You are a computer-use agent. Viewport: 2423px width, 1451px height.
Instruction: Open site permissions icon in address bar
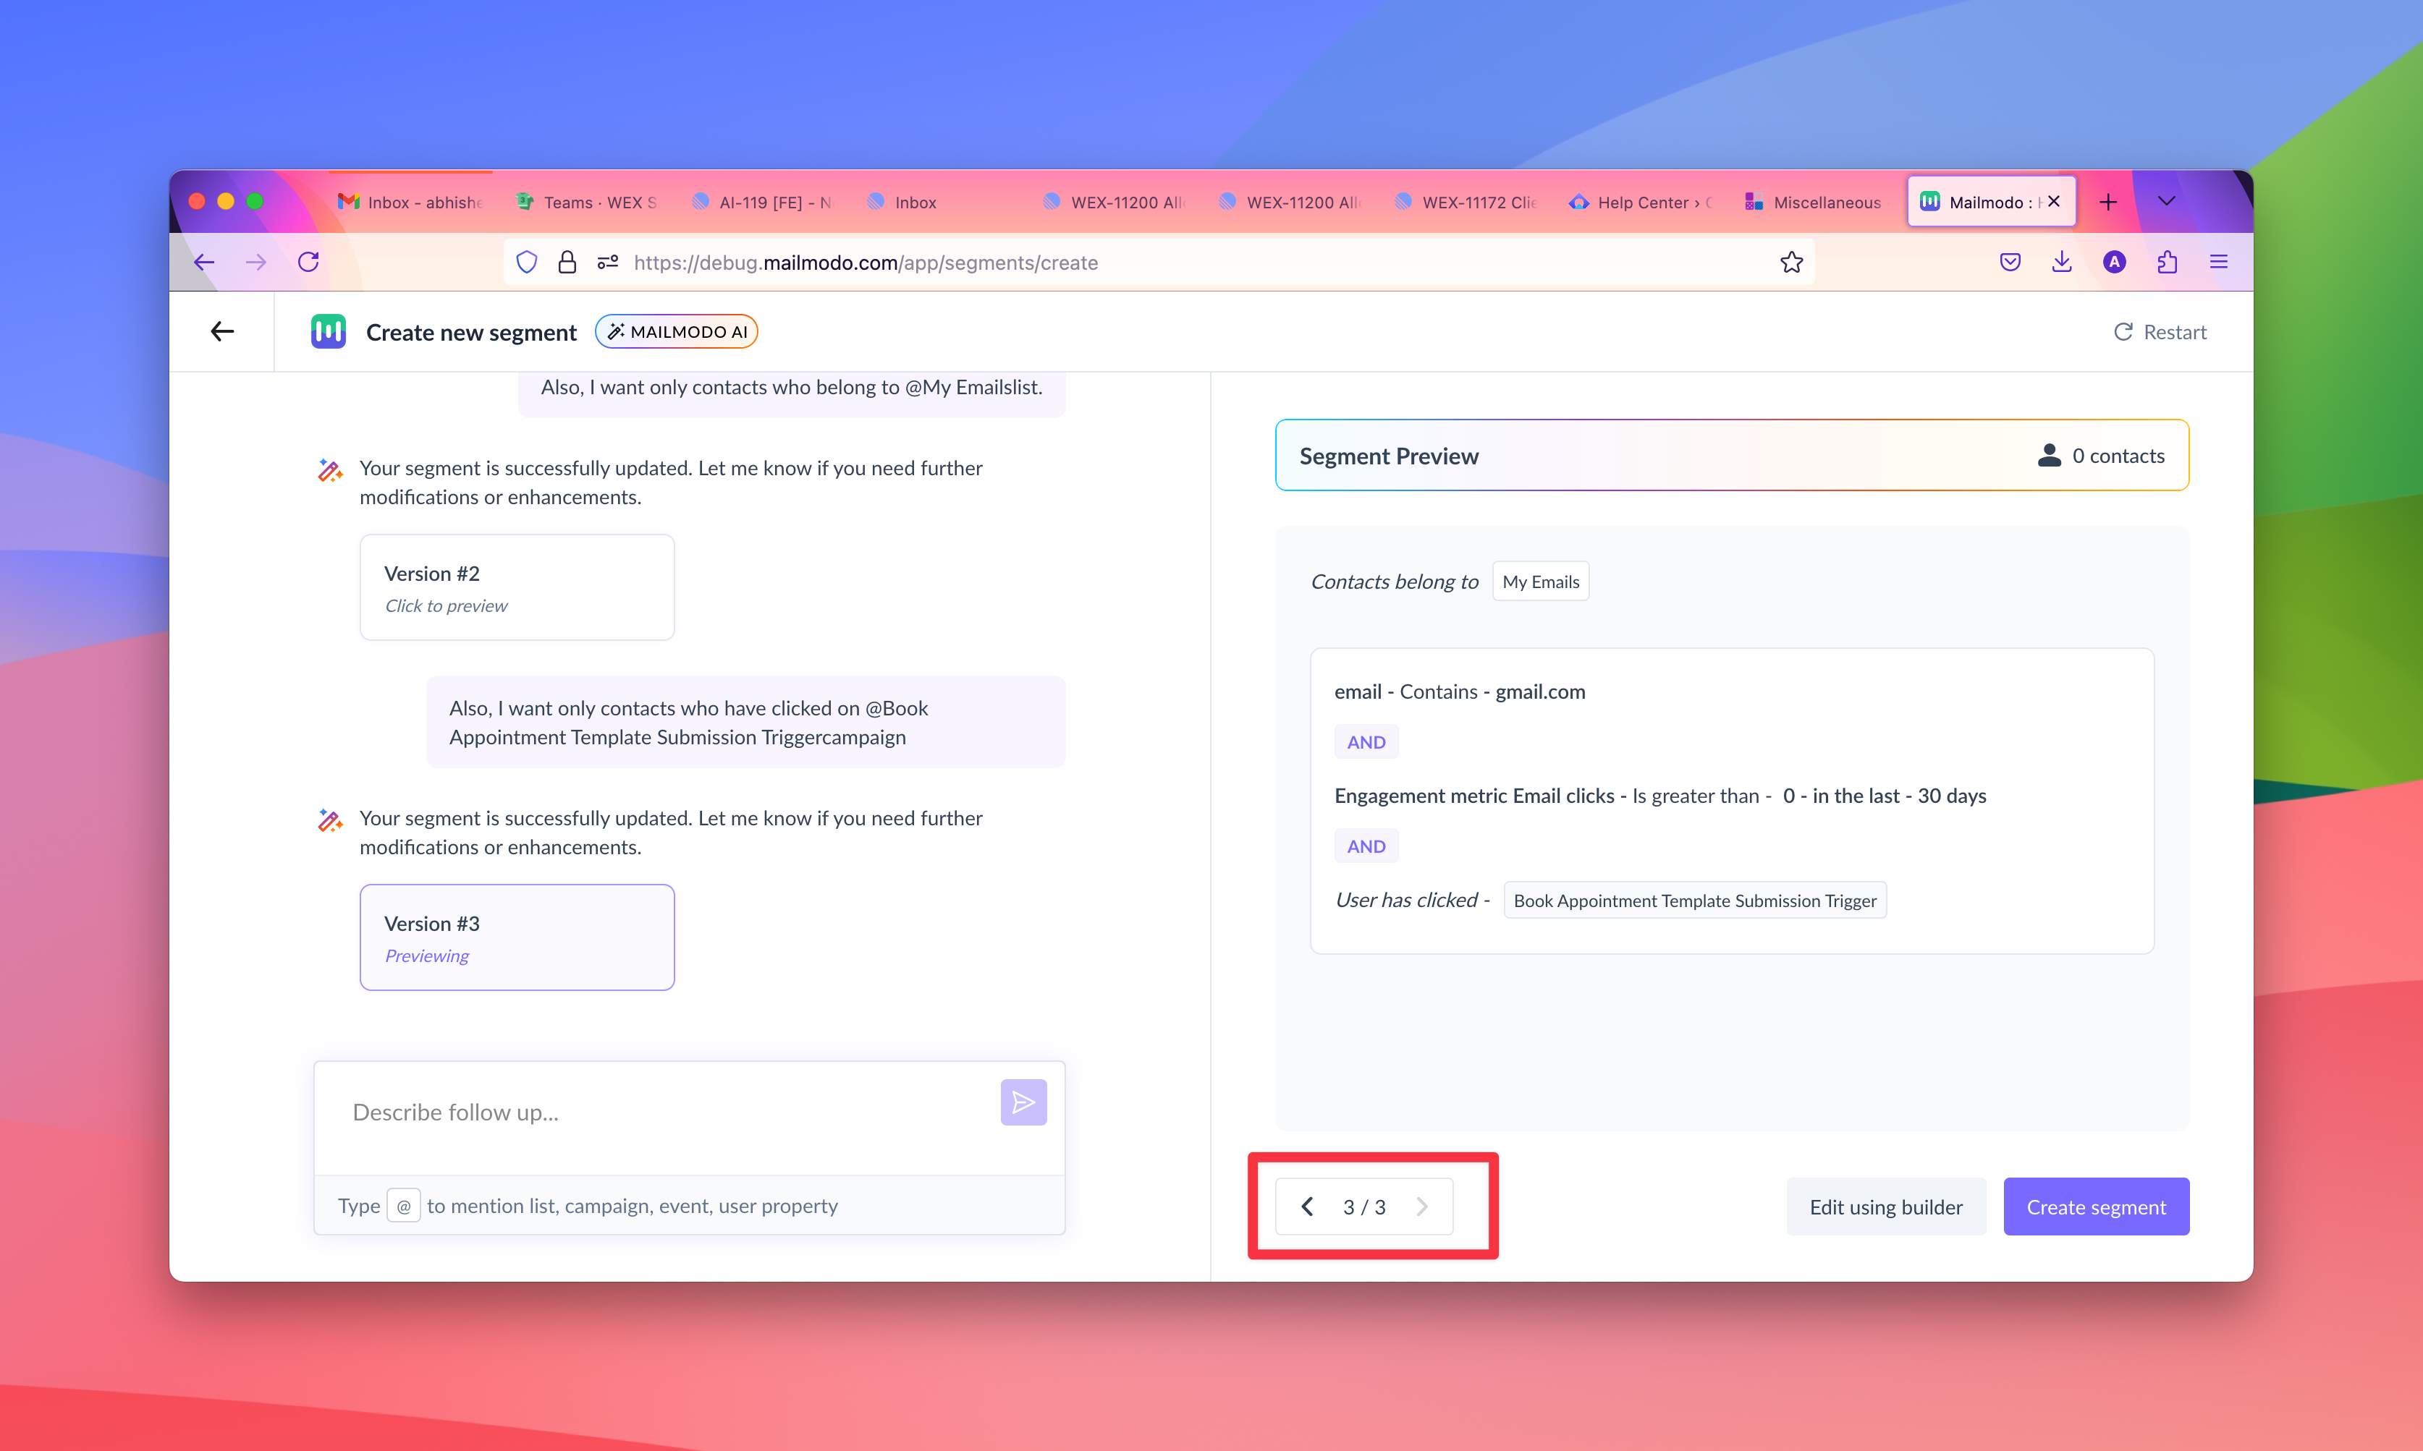tap(607, 262)
